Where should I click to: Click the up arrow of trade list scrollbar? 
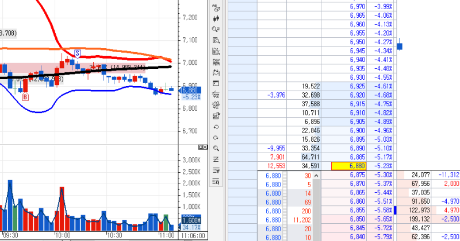(316, 176)
